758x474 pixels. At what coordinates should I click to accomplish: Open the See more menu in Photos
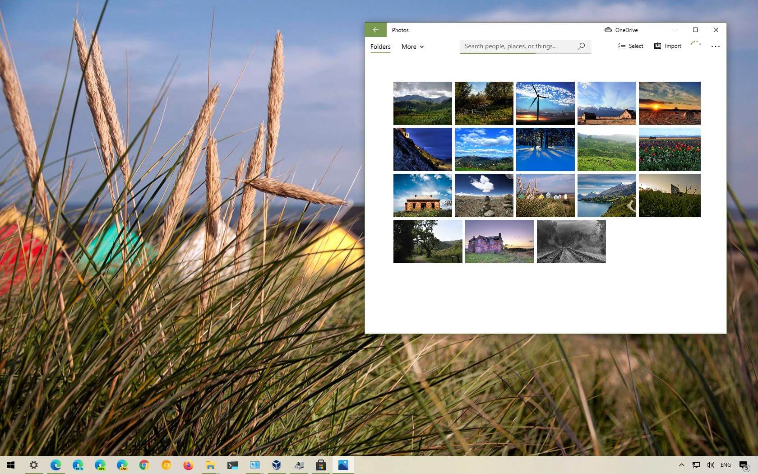tap(716, 46)
